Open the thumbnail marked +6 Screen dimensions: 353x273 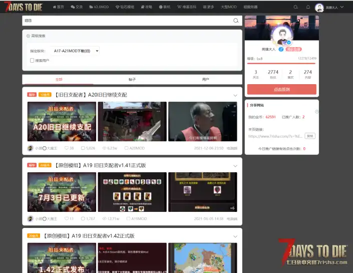coord(203,192)
